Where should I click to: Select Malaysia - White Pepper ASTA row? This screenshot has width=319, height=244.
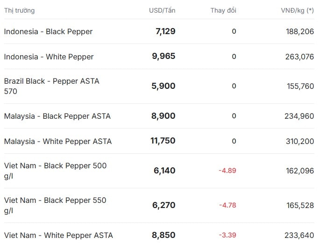tap(159, 141)
